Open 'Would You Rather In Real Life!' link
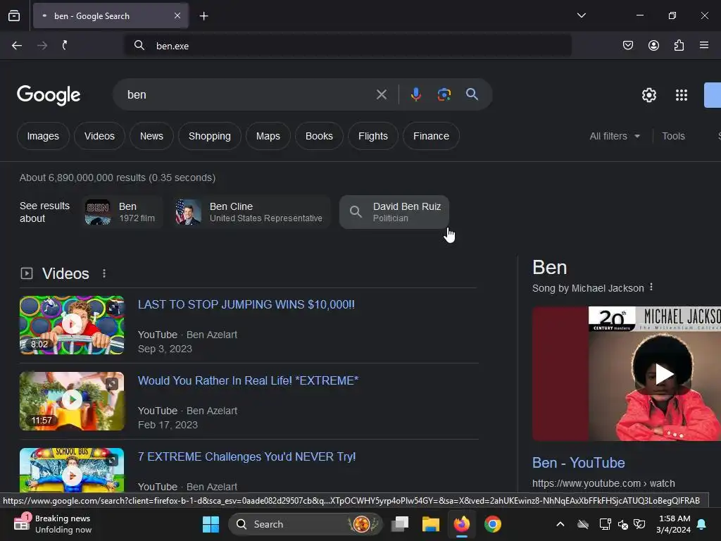Image resolution: width=721 pixels, height=541 pixels. click(x=249, y=381)
